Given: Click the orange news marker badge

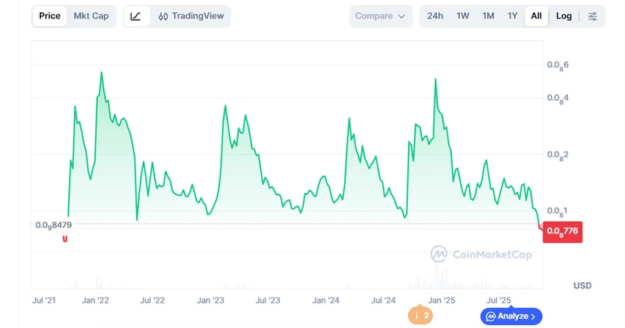Looking at the screenshot, I should [x=420, y=316].
